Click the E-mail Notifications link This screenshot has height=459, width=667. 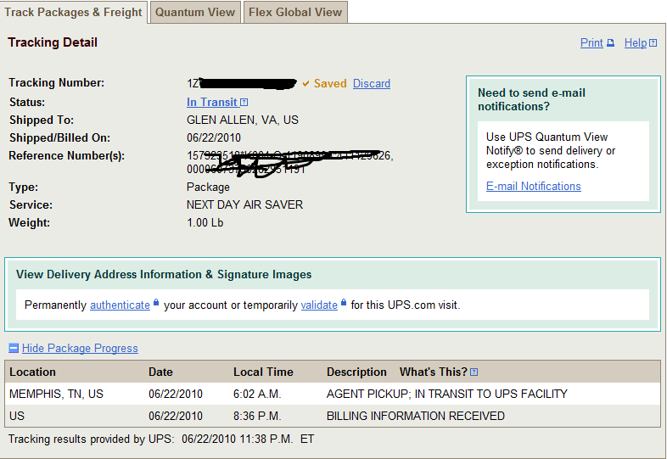click(534, 187)
